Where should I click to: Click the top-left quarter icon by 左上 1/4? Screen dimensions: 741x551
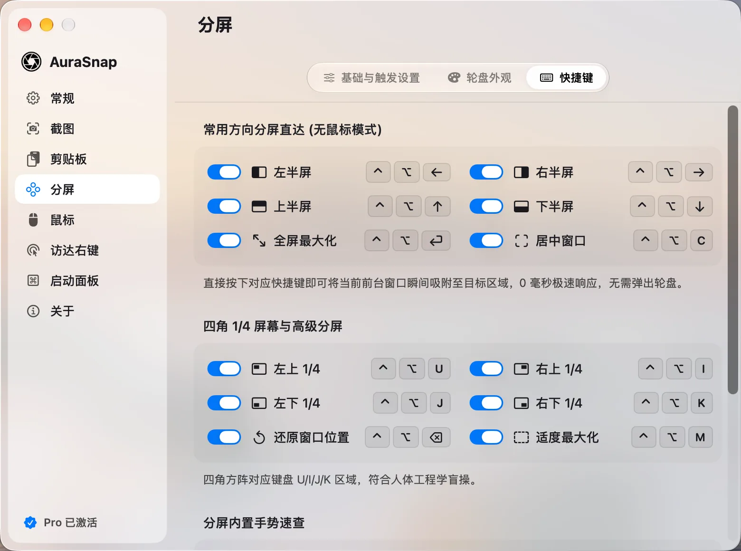pyautogui.click(x=259, y=369)
